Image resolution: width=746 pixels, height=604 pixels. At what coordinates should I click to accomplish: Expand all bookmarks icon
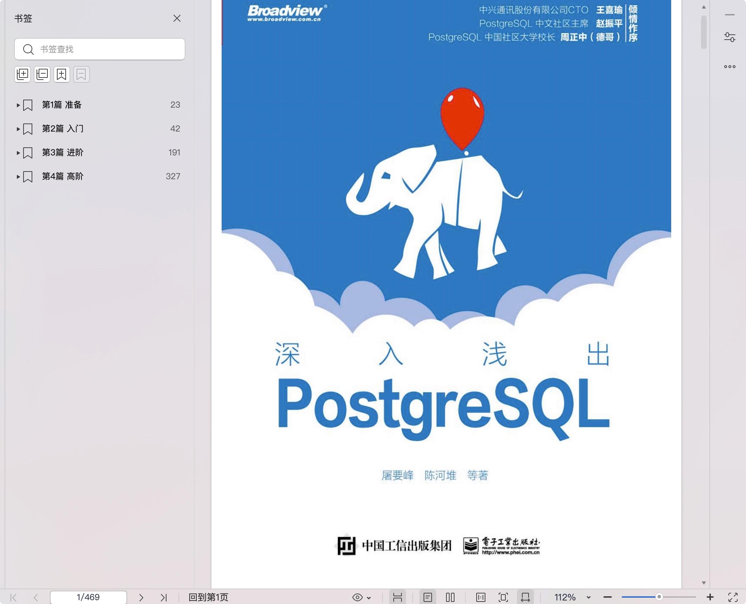[x=22, y=74]
